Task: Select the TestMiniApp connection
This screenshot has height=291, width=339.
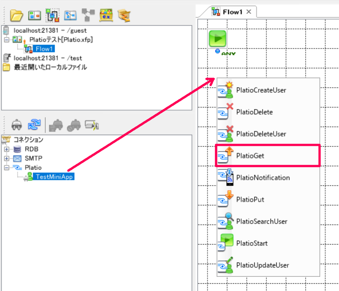Action: [x=54, y=177]
